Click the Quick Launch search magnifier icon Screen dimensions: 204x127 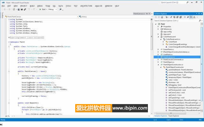(187, 2)
